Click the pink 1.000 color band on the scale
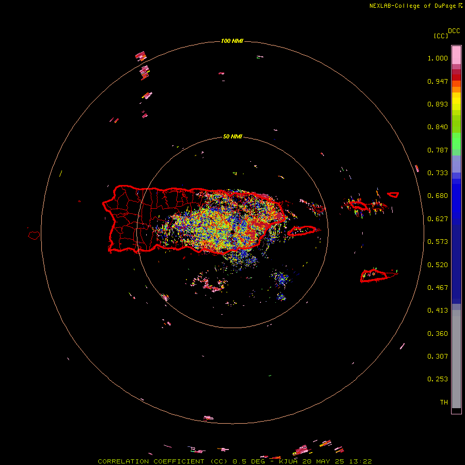 click(x=456, y=55)
